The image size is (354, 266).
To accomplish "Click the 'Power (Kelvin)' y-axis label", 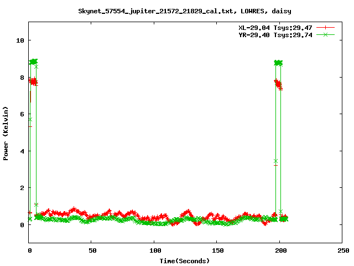I will (x=6, y=132).
